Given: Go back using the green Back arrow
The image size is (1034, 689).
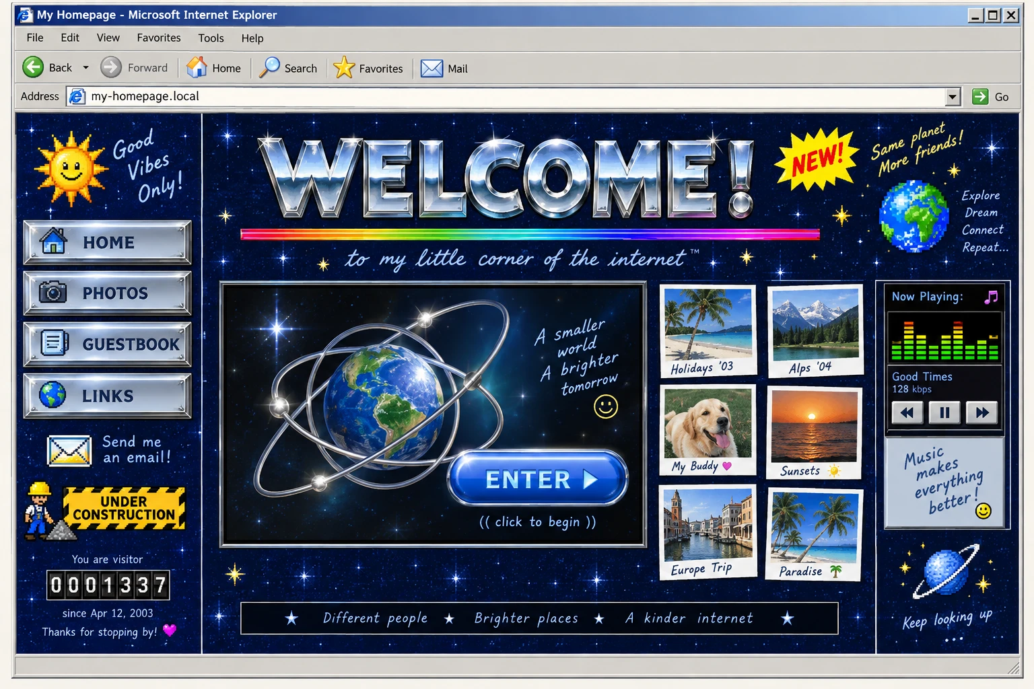Looking at the screenshot, I should (33, 67).
